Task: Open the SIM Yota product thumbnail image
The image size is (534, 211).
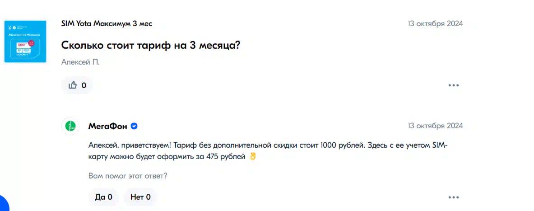Action: (x=25, y=42)
